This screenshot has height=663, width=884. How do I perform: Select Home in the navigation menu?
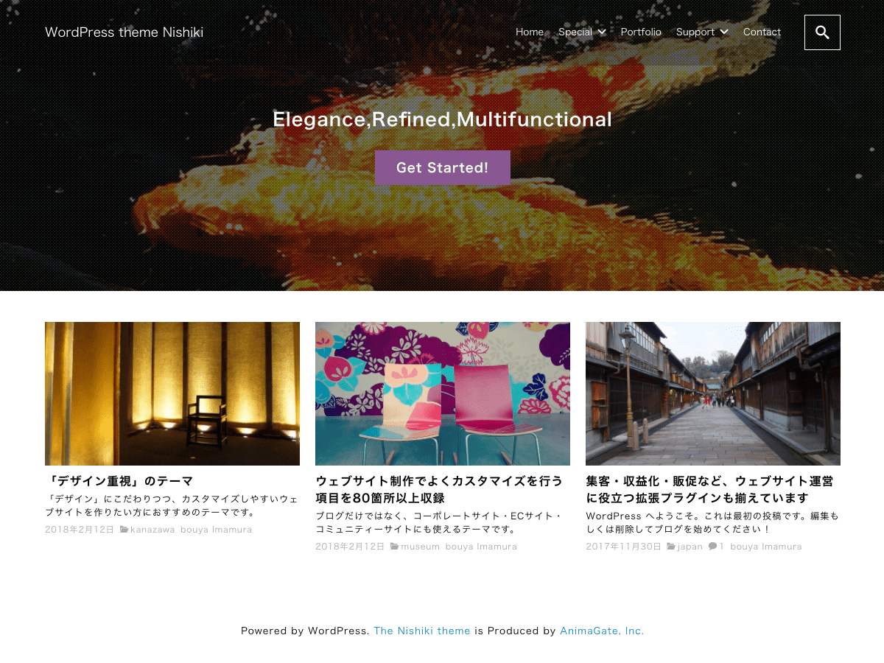coord(530,32)
